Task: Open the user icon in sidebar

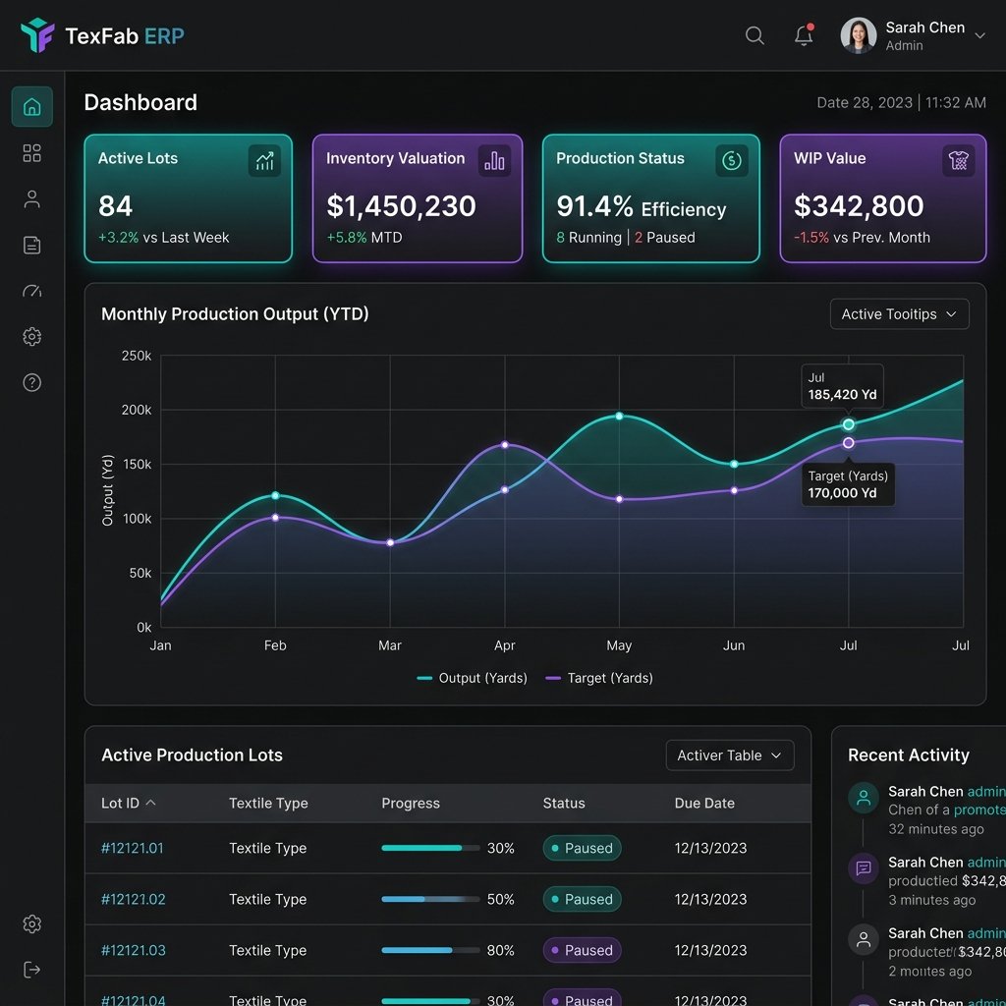Action: 32,198
